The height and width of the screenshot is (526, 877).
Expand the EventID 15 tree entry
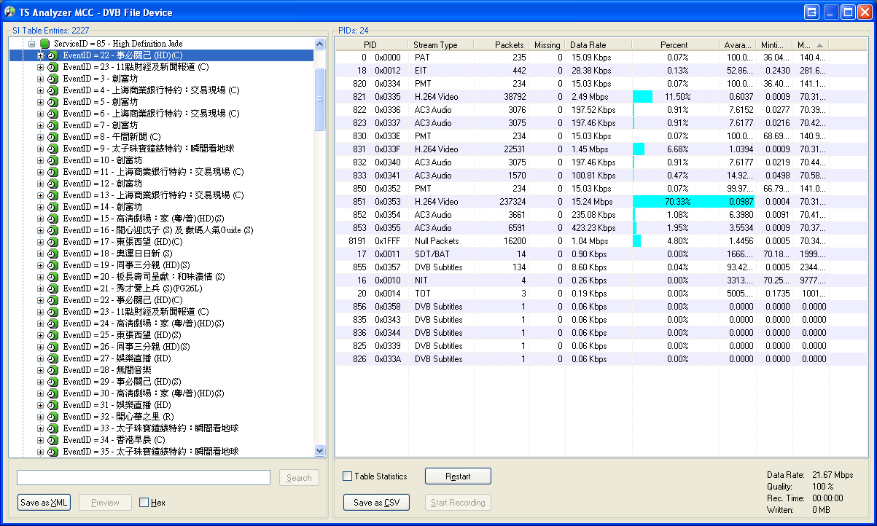41,219
